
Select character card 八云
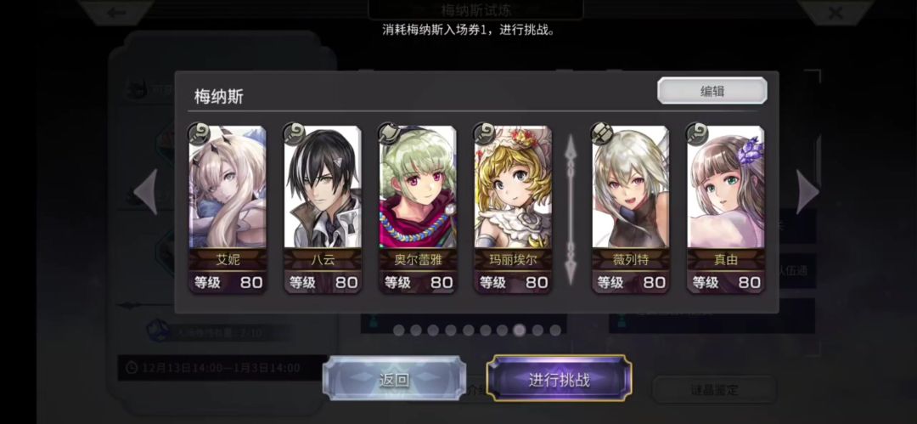point(323,209)
